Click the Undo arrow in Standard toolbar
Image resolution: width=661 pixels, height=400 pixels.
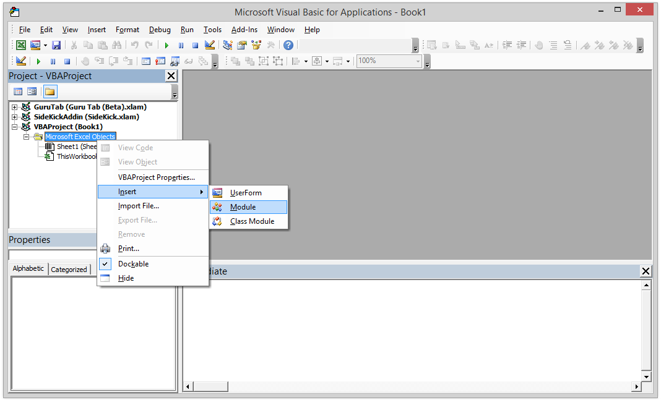coord(134,45)
